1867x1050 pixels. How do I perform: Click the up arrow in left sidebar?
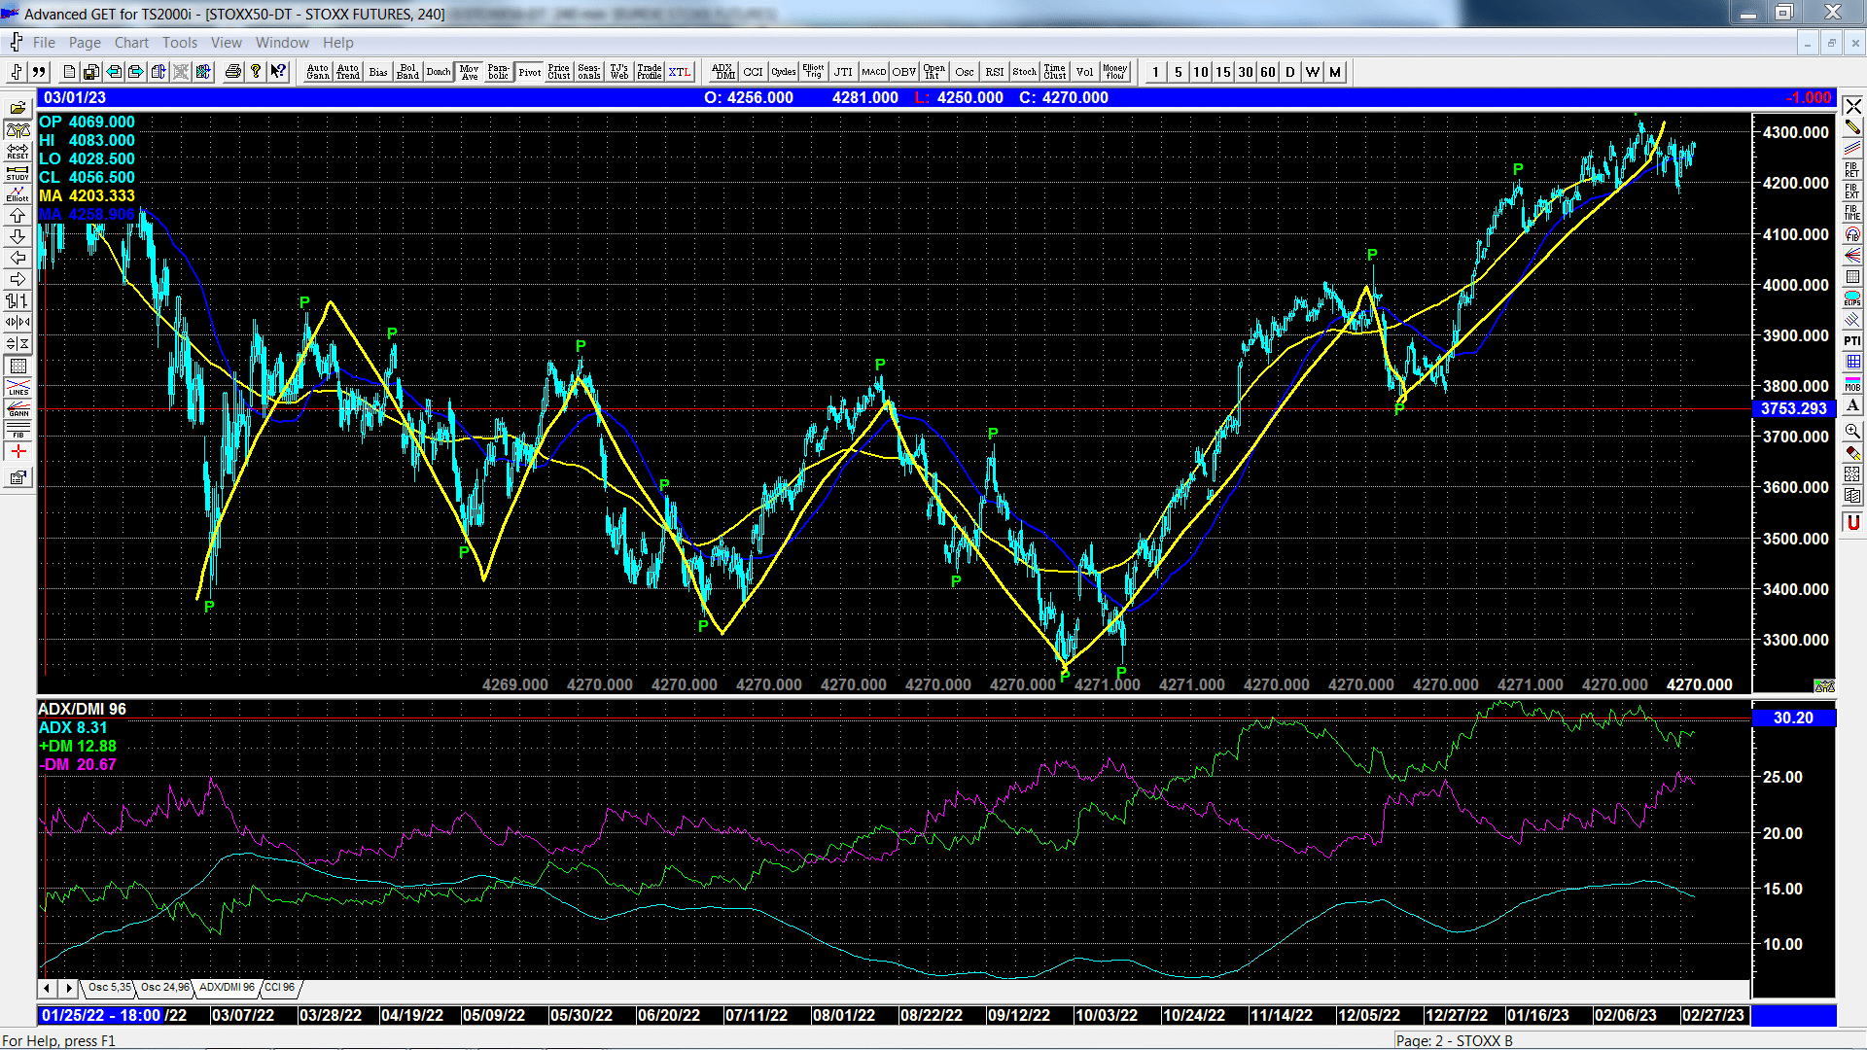[18, 216]
